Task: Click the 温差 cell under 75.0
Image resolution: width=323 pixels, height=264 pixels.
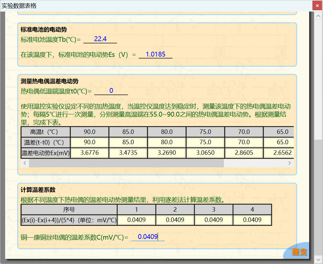Action: 205,142
